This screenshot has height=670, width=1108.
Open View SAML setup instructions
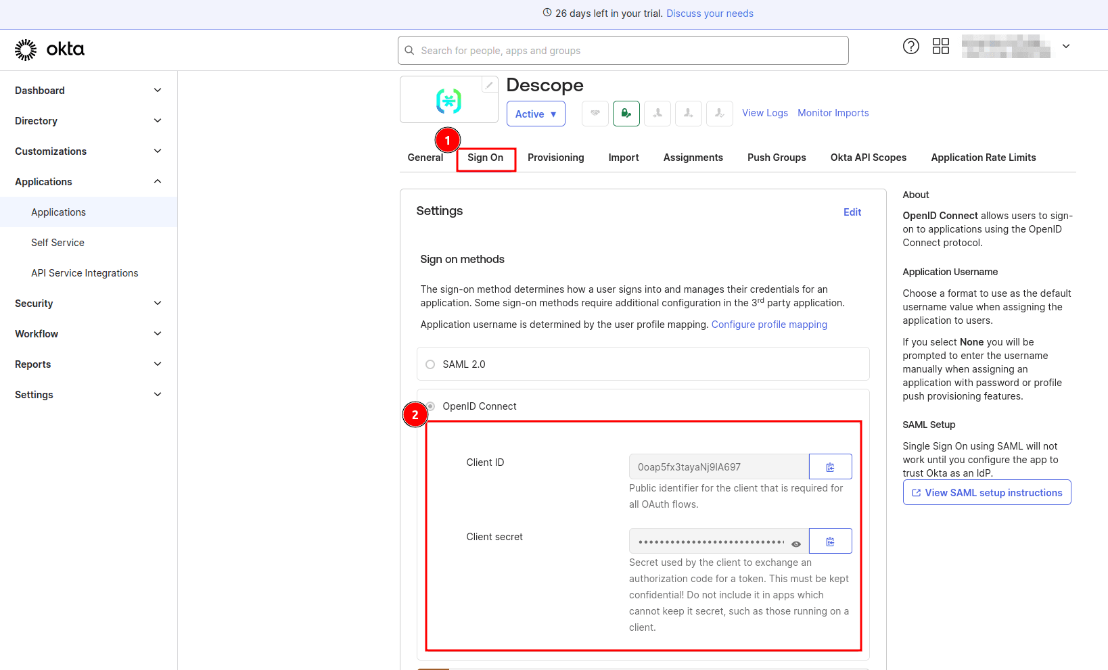(986, 492)
